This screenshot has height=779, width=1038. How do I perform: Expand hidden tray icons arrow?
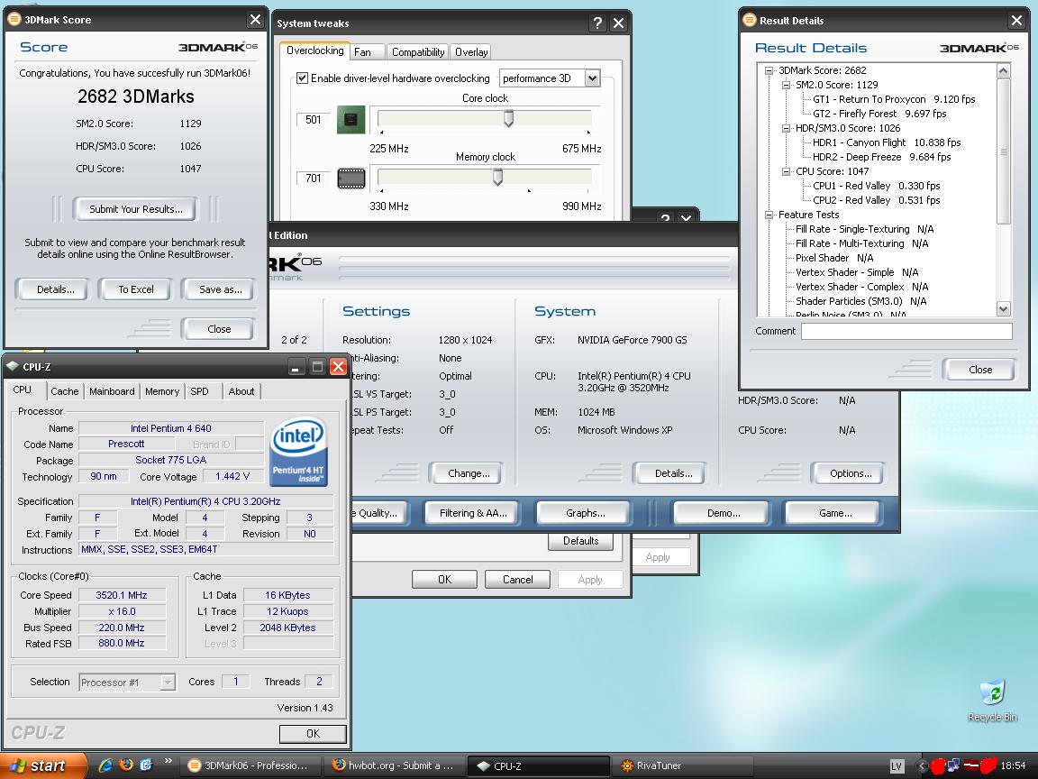(921, 765)
